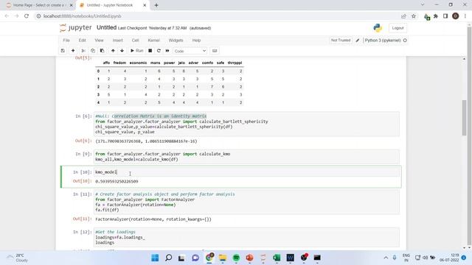Show hidden system tray icons chevron
The height and width of the screenshot is (265, 472).
386,258
